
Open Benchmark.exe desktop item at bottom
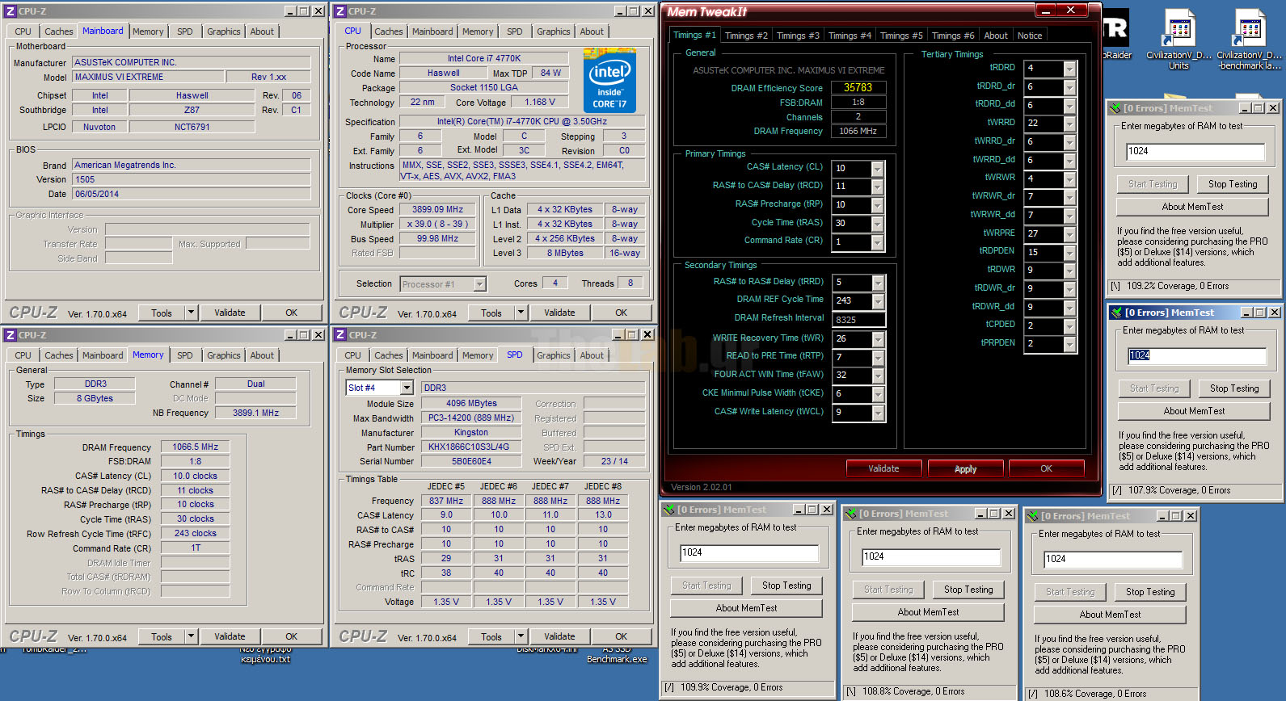[x=617, y=654]
